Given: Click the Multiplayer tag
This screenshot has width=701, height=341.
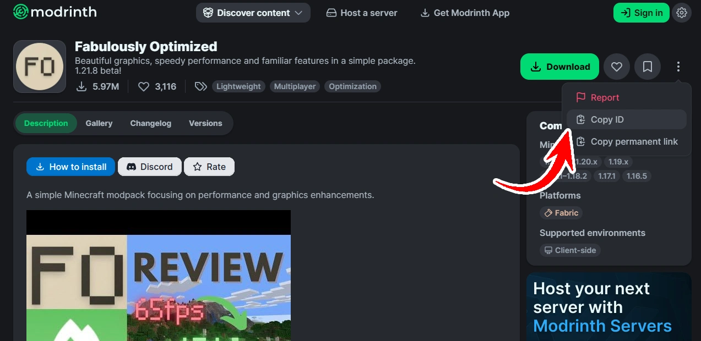Looking at the screenshot, I should 295,86.
